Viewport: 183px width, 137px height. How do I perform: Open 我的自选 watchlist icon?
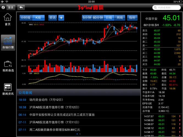click(x=8, y=66)
